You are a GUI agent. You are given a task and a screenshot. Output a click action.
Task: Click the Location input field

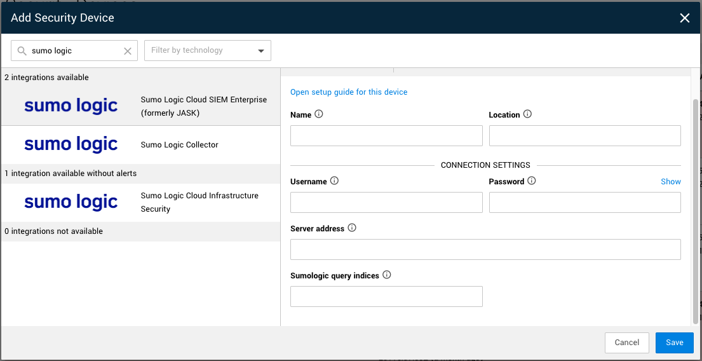point(584,136)
